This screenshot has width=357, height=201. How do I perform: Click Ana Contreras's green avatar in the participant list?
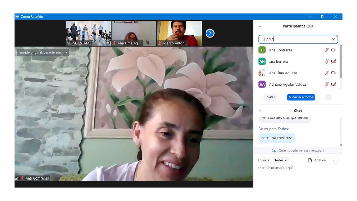[x=262, y=50]
